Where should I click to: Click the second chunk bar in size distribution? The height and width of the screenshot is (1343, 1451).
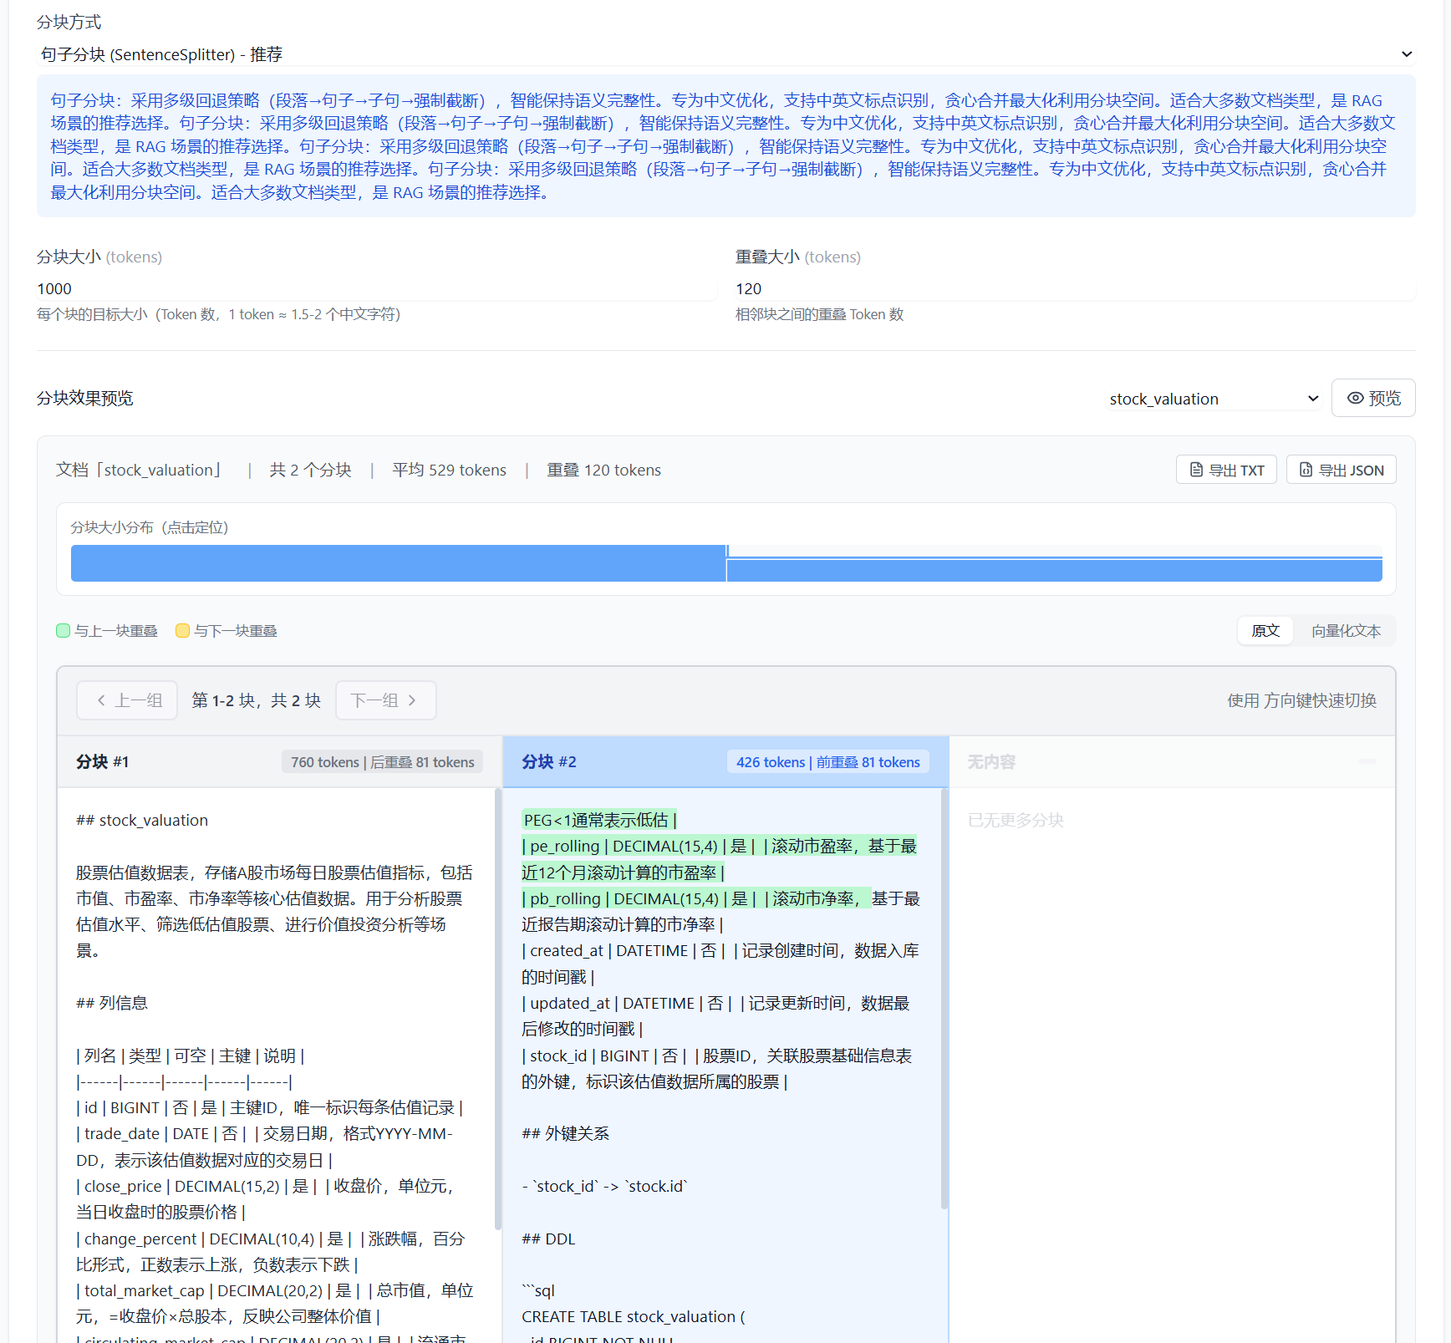pyautogui.click(x=1054, y=569)
